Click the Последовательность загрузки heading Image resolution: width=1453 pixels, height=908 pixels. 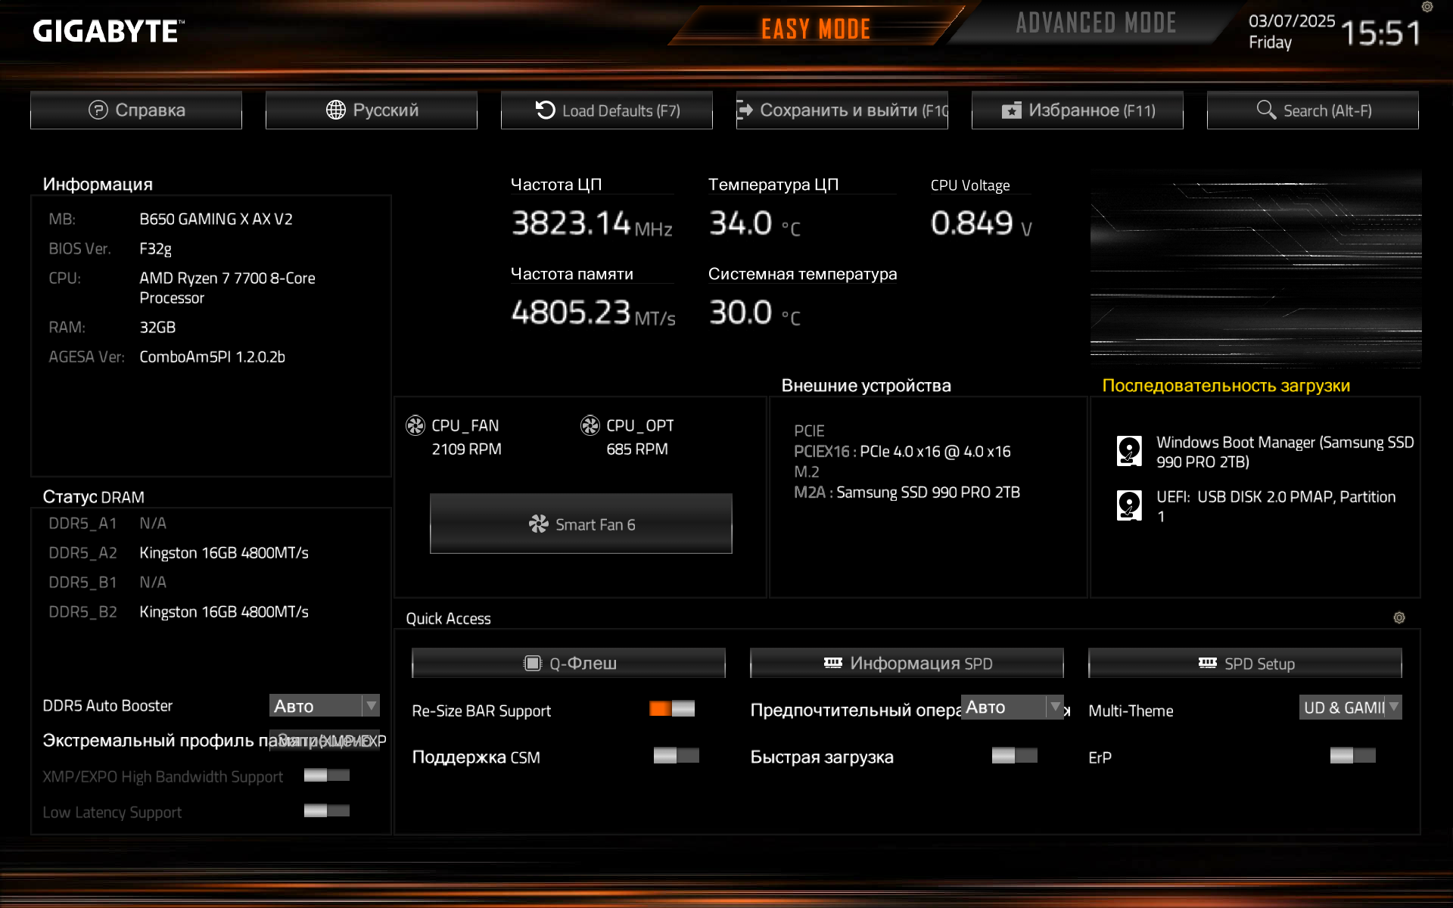tap(1226, 386)
